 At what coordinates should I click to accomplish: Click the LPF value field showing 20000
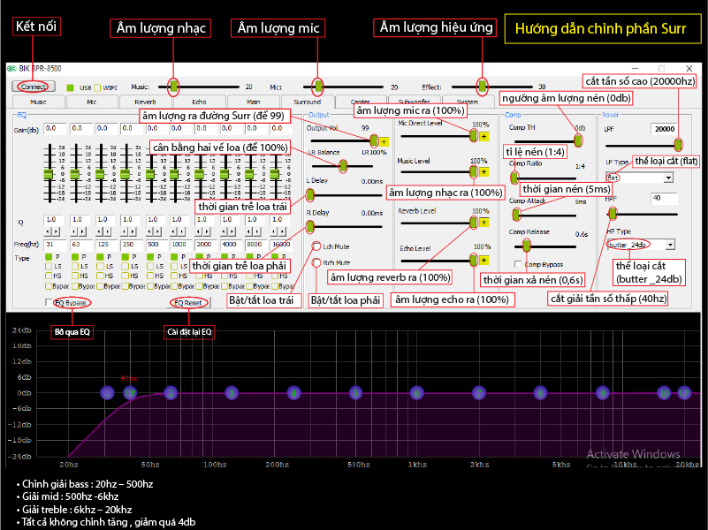[x=664, y=129]
